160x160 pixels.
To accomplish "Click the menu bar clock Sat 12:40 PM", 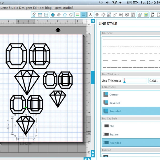I will 150,2.
